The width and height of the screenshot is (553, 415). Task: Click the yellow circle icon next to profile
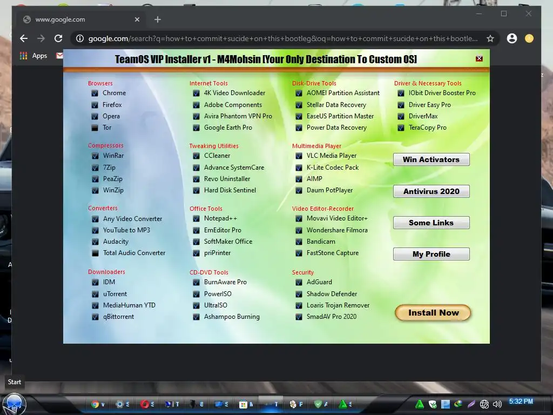(x=529, y=38)
